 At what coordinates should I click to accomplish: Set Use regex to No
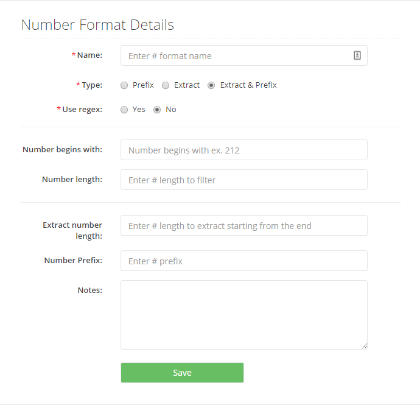157,110
